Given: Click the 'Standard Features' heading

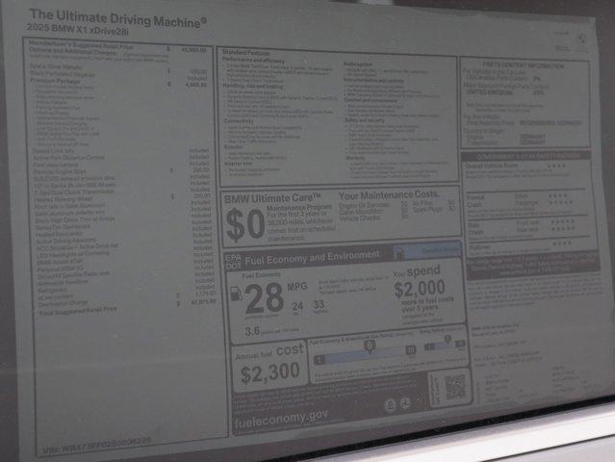Looking at the screenshot, I should coord(246,53).
